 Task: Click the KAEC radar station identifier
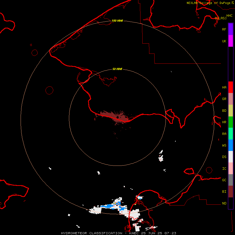point(134,233)
